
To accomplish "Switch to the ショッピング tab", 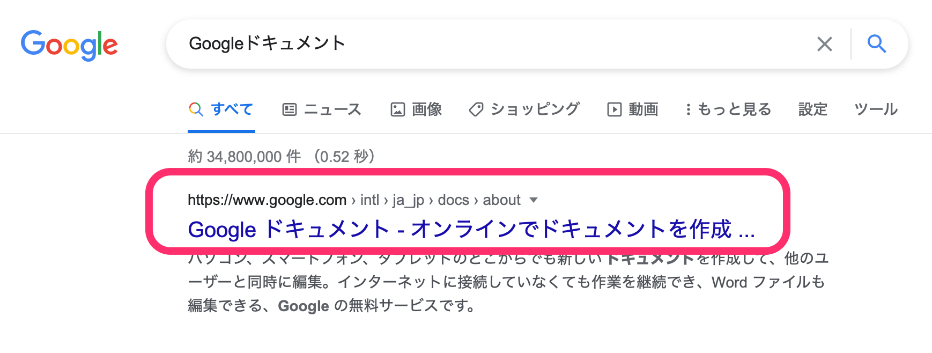I will (x=535, y=109).
